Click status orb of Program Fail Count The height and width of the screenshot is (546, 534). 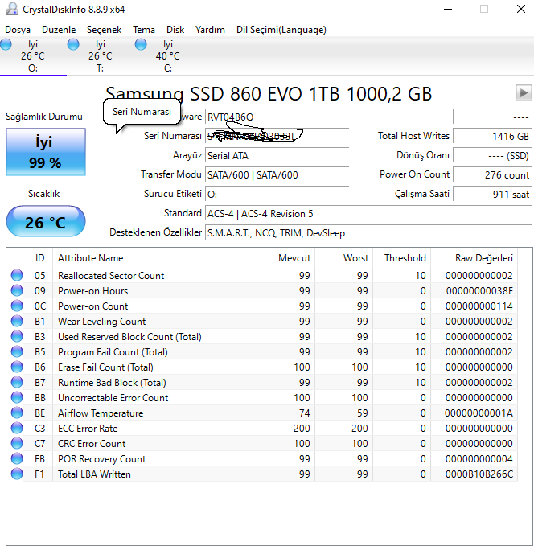17,351
